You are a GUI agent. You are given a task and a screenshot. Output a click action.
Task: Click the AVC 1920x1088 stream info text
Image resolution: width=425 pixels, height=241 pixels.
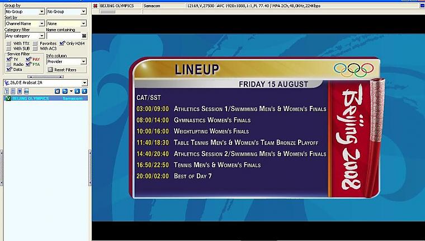click(268, 6)
